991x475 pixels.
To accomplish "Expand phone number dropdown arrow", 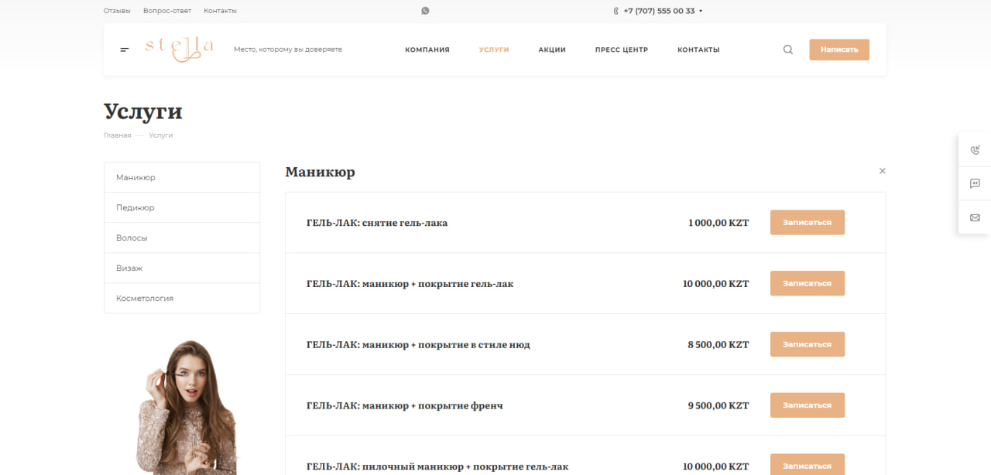I will [x=701, y=11].
